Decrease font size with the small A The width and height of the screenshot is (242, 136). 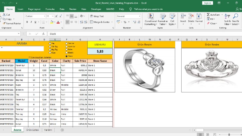point(60,16)
